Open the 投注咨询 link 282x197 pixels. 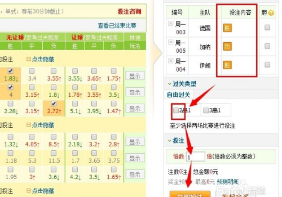[129, 12]
